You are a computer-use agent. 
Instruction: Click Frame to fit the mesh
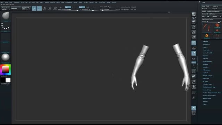[x=194, y=71]
